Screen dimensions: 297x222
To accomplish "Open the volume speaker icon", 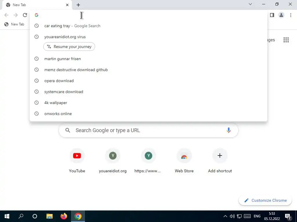I will click(232, 216).
